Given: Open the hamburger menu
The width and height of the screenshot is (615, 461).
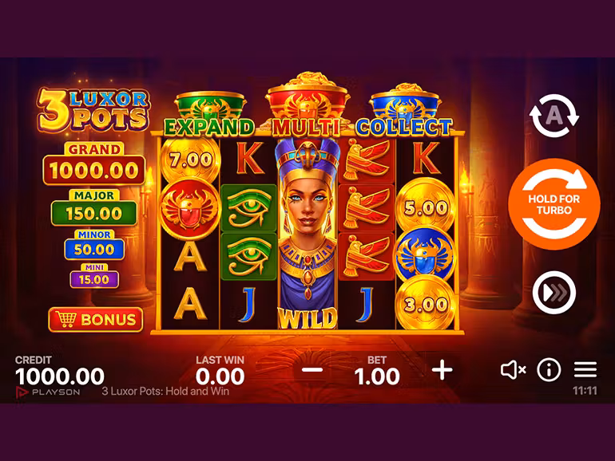Looking at the screenshot, I should 585,370.
